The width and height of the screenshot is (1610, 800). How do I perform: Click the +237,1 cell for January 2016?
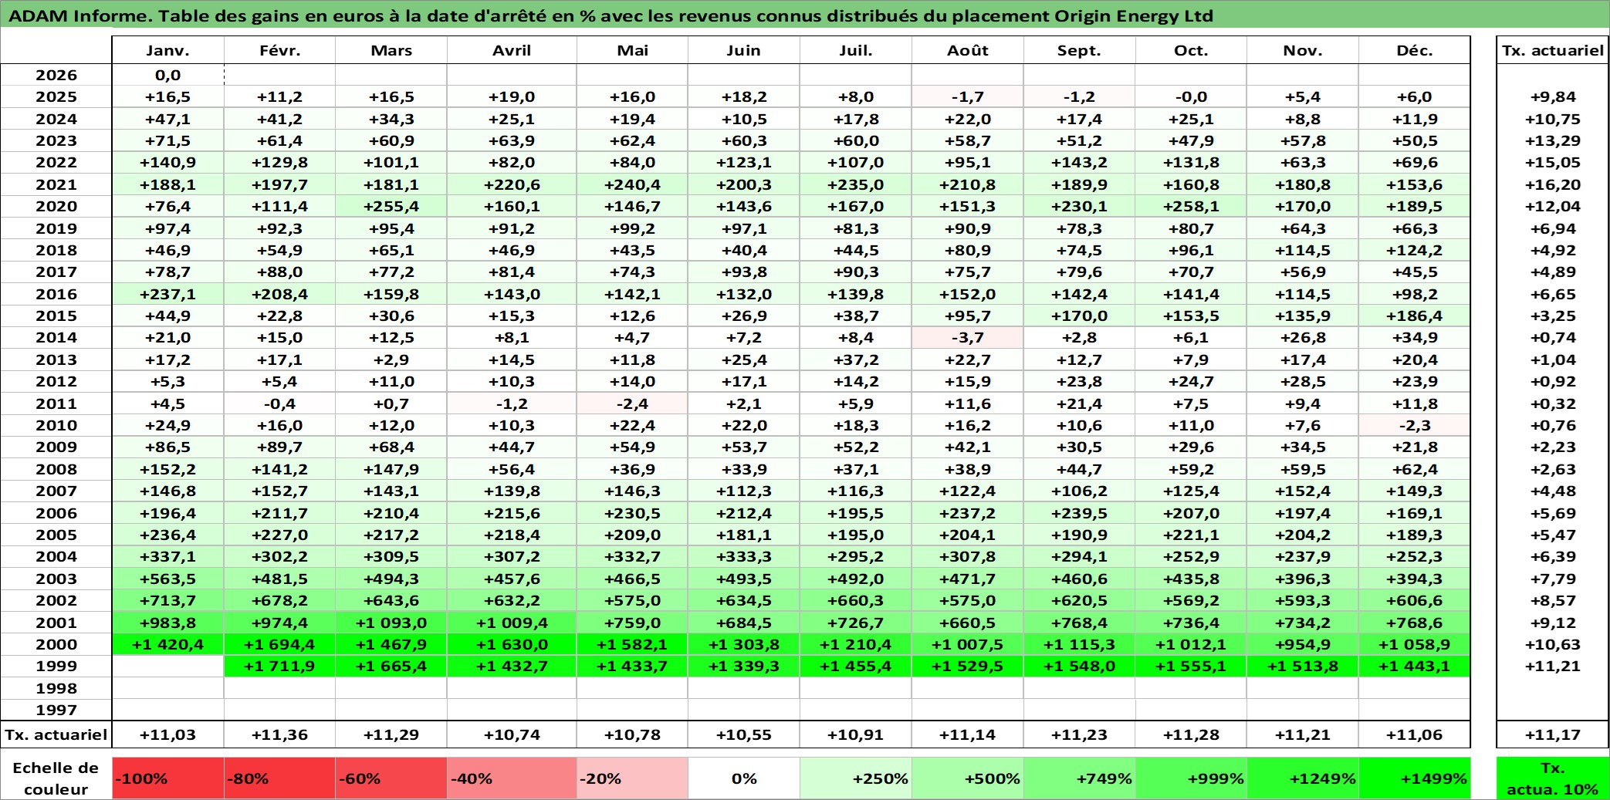click(x=168, y=294)
